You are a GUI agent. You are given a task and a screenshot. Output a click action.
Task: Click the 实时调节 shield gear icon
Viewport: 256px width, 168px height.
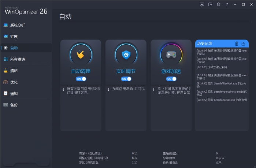pyautogui.click(x=126, y=55)
